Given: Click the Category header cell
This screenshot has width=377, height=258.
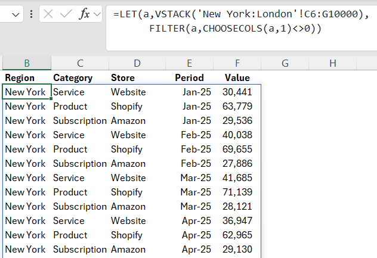Looking at the screenshot, I should pyautogui.click(x=73, y=78).
